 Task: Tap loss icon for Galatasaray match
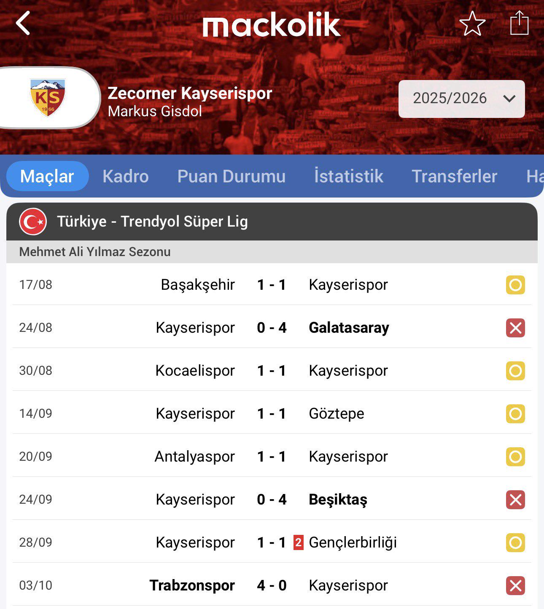tap(515, 328)
